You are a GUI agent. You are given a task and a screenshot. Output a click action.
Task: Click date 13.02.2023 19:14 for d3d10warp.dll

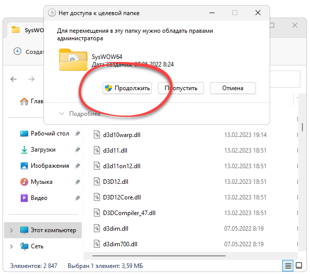tap(245, 134)
